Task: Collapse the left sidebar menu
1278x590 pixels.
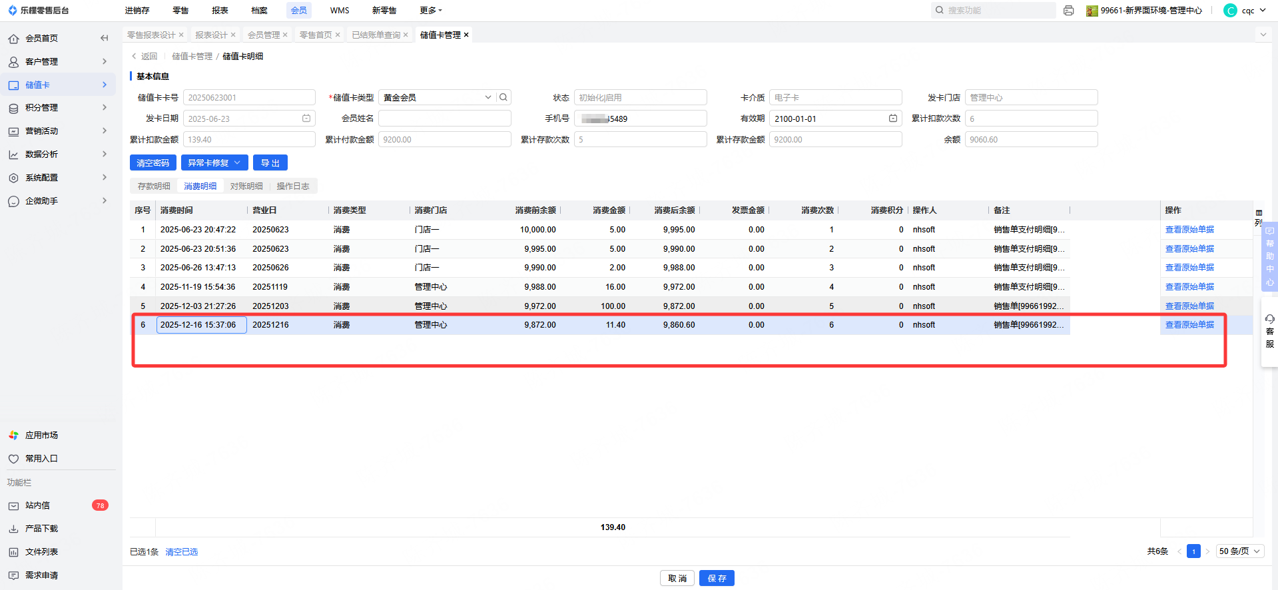Action: point(104,38)
